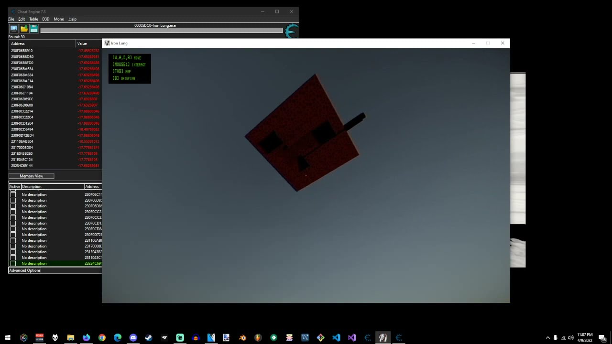This screenshot has width=612, height=344.
Task: Select found address 23234C69144
Action: click(22, 166)
